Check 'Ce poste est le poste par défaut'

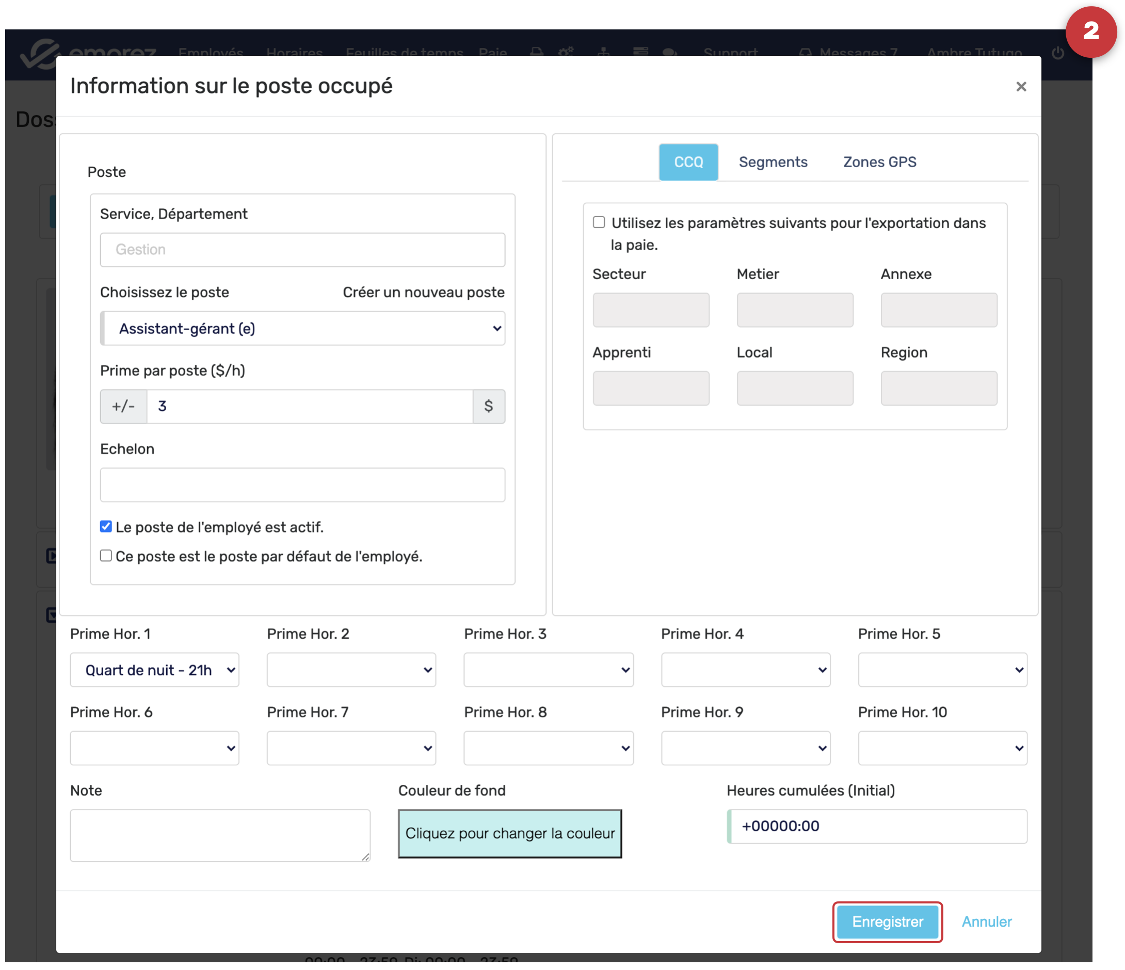click(106, 556)
